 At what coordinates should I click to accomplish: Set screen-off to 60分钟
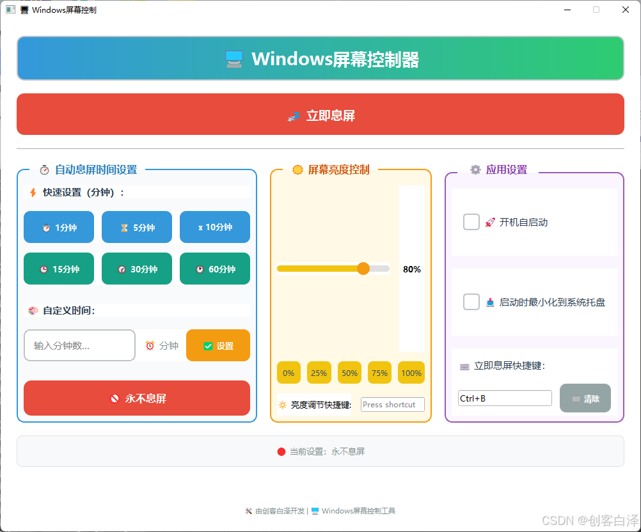215,269
